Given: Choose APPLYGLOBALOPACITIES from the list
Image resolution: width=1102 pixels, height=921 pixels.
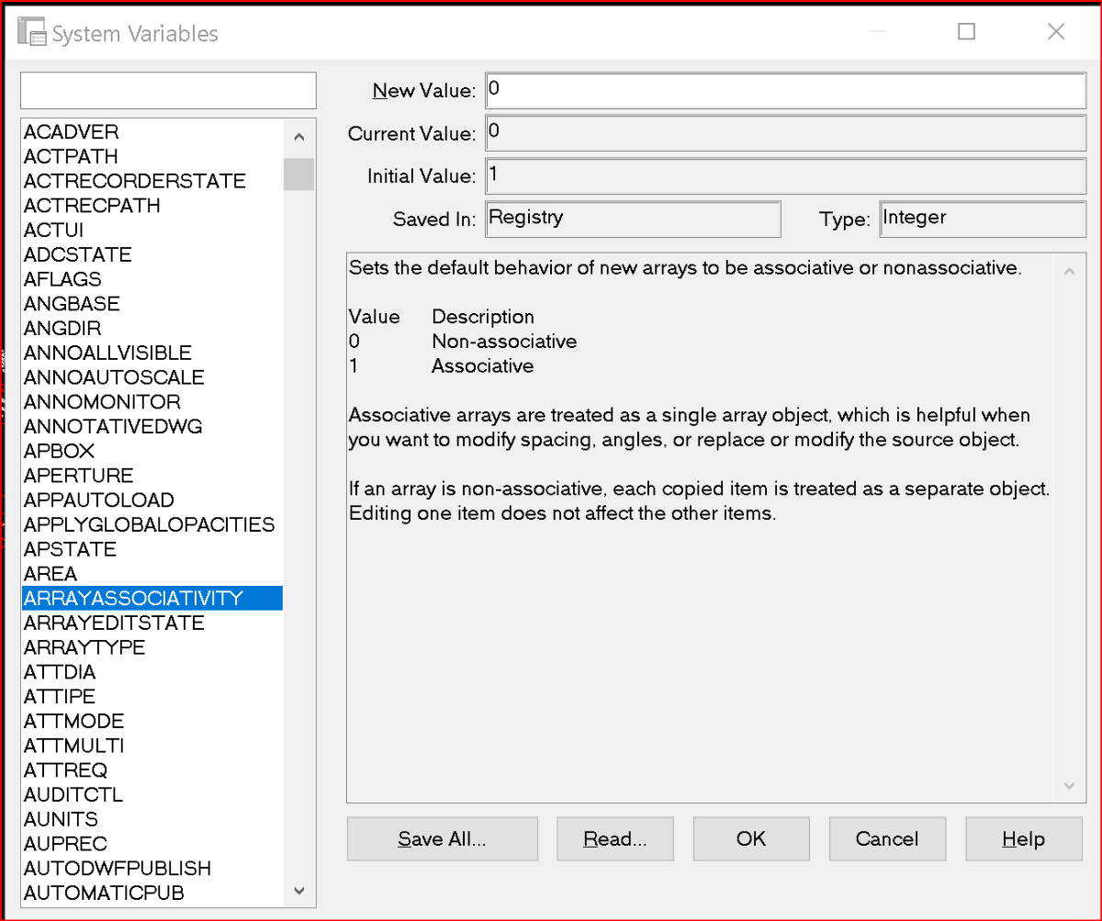Looking at the screenshot, I should click(149, 524).
